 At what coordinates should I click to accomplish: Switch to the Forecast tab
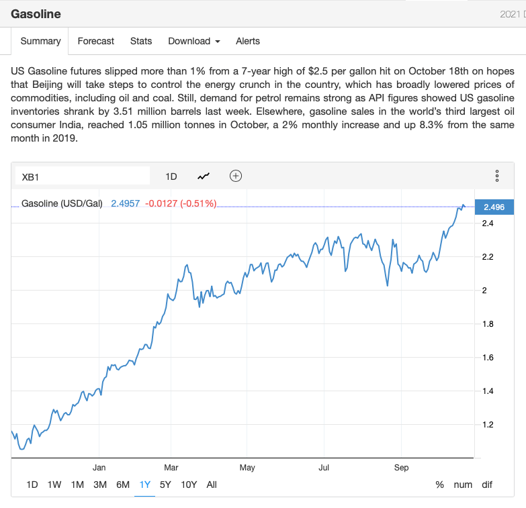pos(96,41)
